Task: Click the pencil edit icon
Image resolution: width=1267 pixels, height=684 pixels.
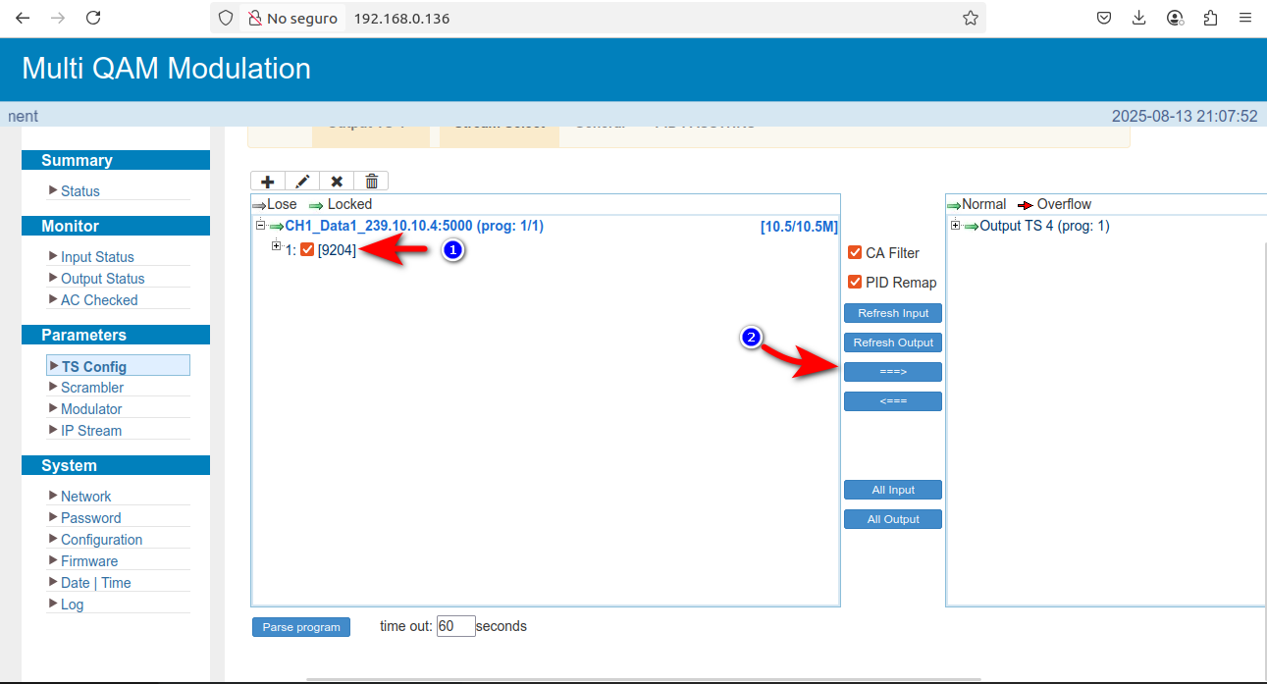Action: pos(302,182)
